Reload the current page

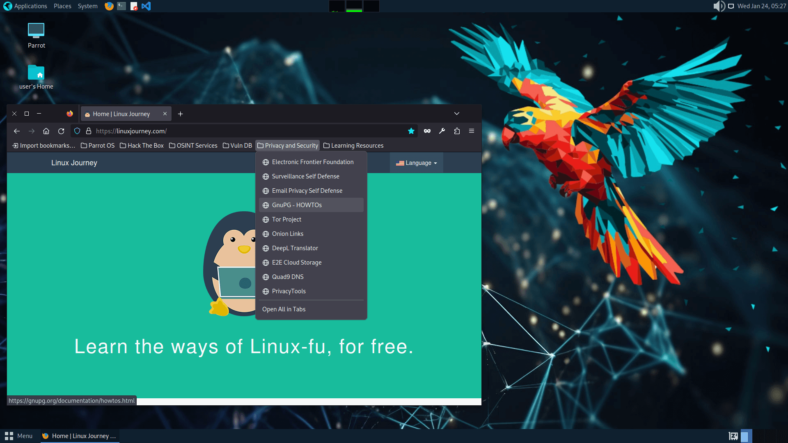click(x=61, y=131)
